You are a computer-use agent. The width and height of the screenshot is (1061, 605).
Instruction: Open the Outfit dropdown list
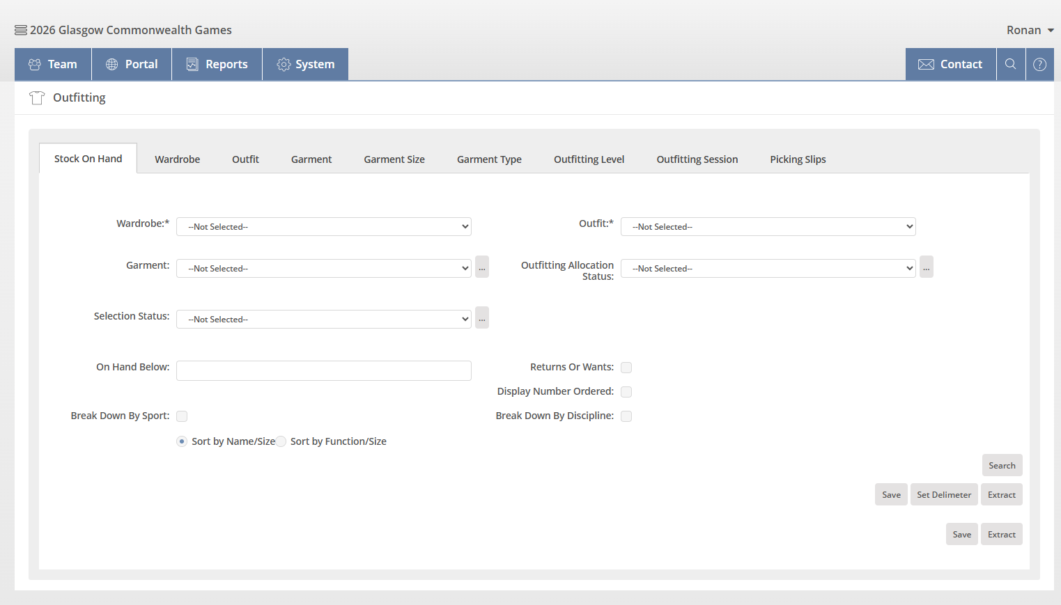coord(768,227)
